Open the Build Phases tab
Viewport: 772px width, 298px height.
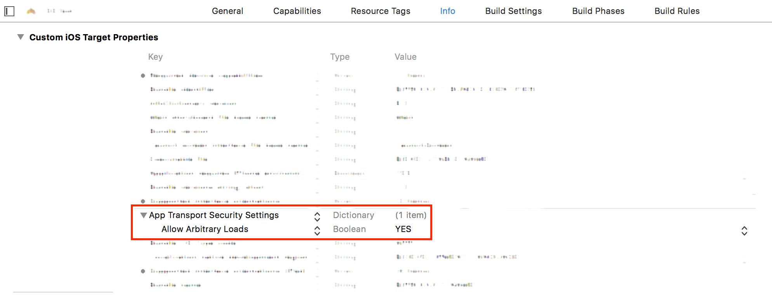click(x=598, y=11)
